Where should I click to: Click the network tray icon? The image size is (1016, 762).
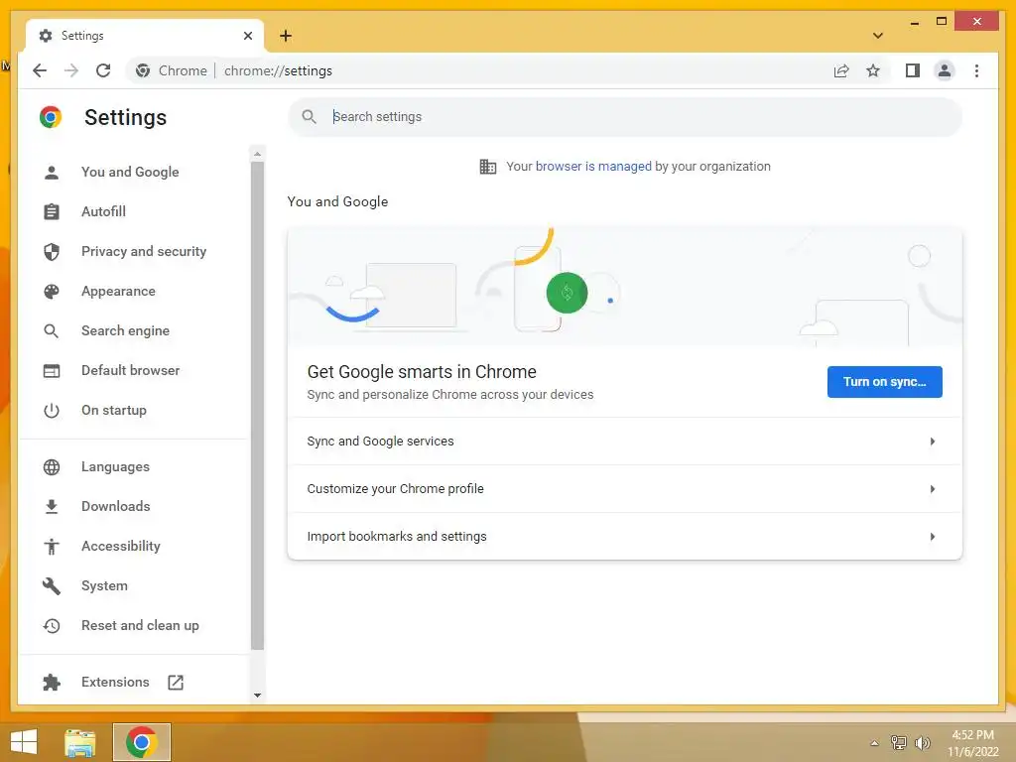(x=898, y=743)
